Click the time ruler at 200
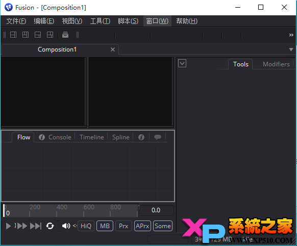The width and height of the screenshot is (297, 246). 35,207
